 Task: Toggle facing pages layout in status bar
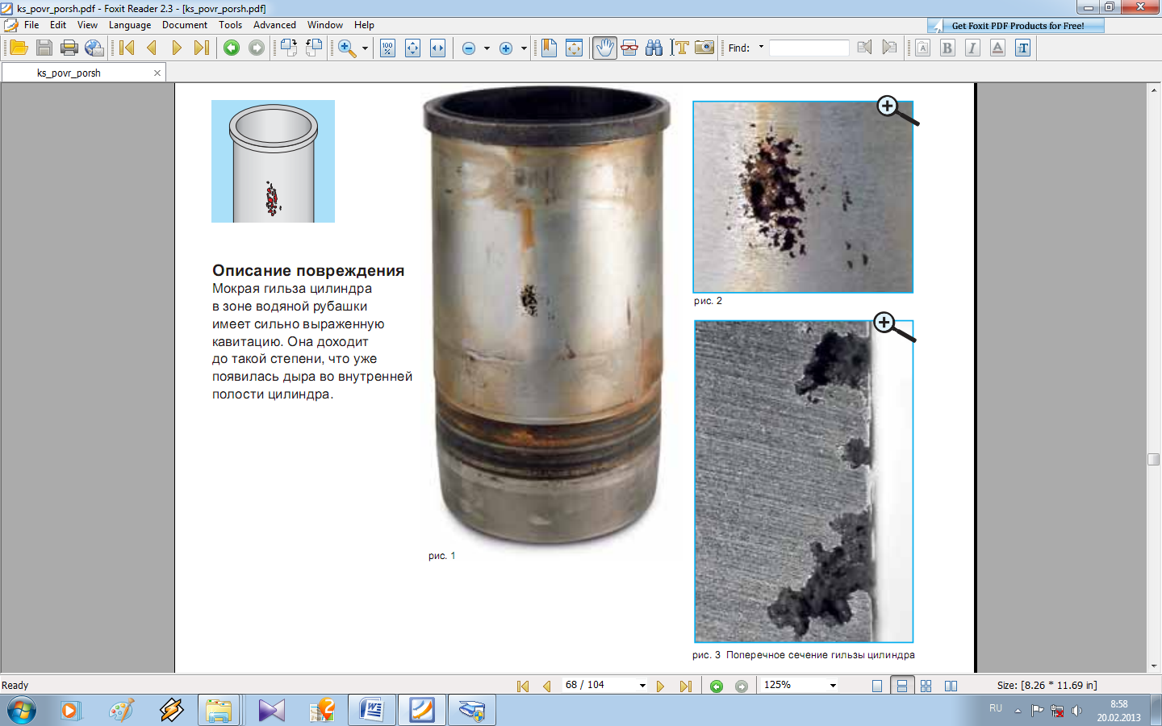(x=951, y=686)
